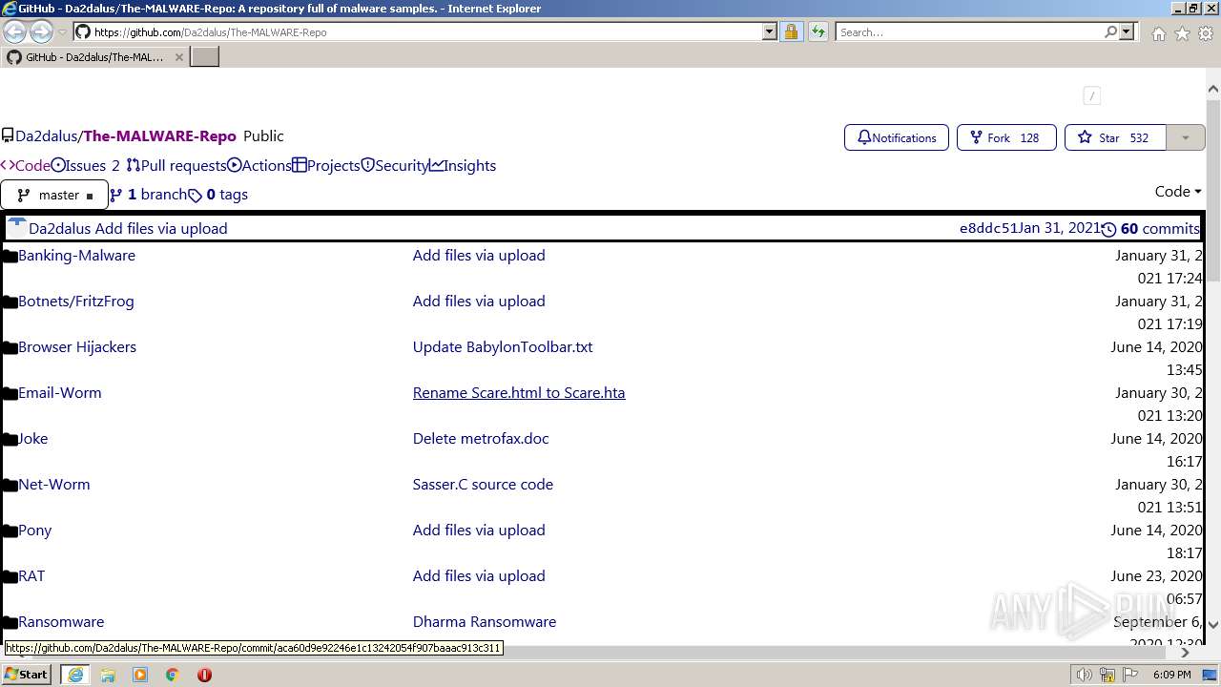Click the taskbar clock 6:09 PM
Screen dimensions: 1221x687
pyautogui.click(x=1171, y=675)
